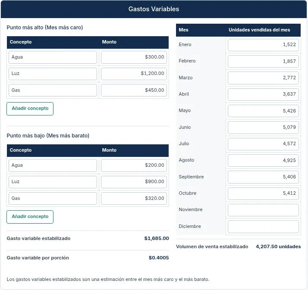Focus the Mayo units field showing 5,426

point(263,111)
